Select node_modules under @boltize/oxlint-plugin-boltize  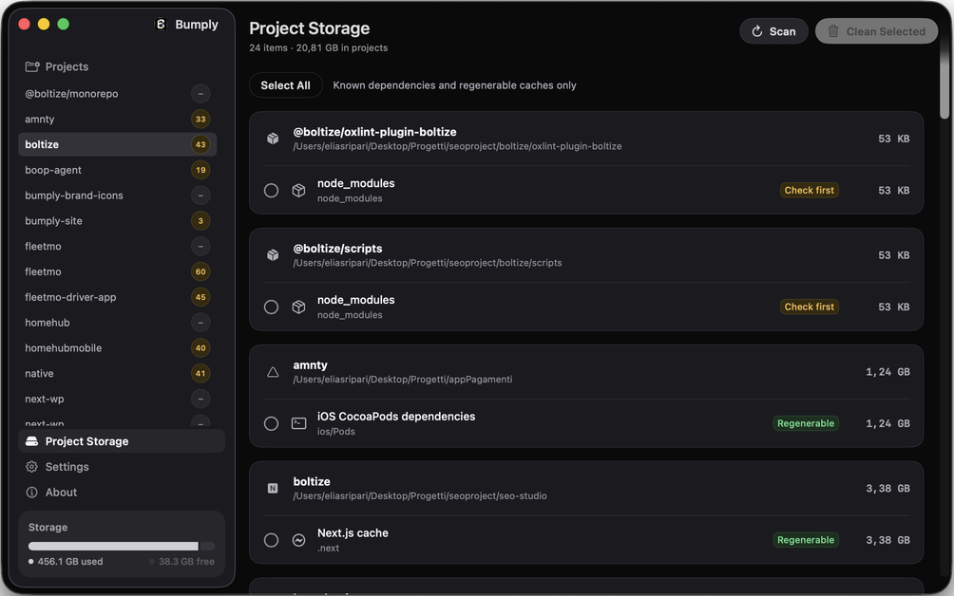pyautogui.click(x=272, y=190)
